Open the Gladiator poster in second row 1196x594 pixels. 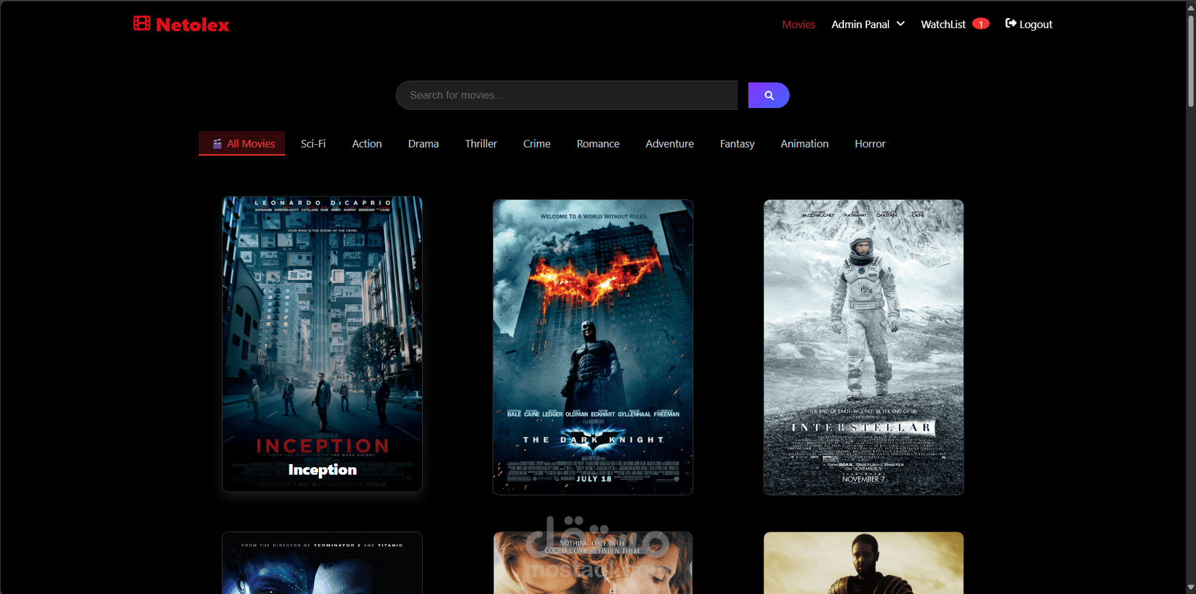pyautogui.click(x=863, y=563)
